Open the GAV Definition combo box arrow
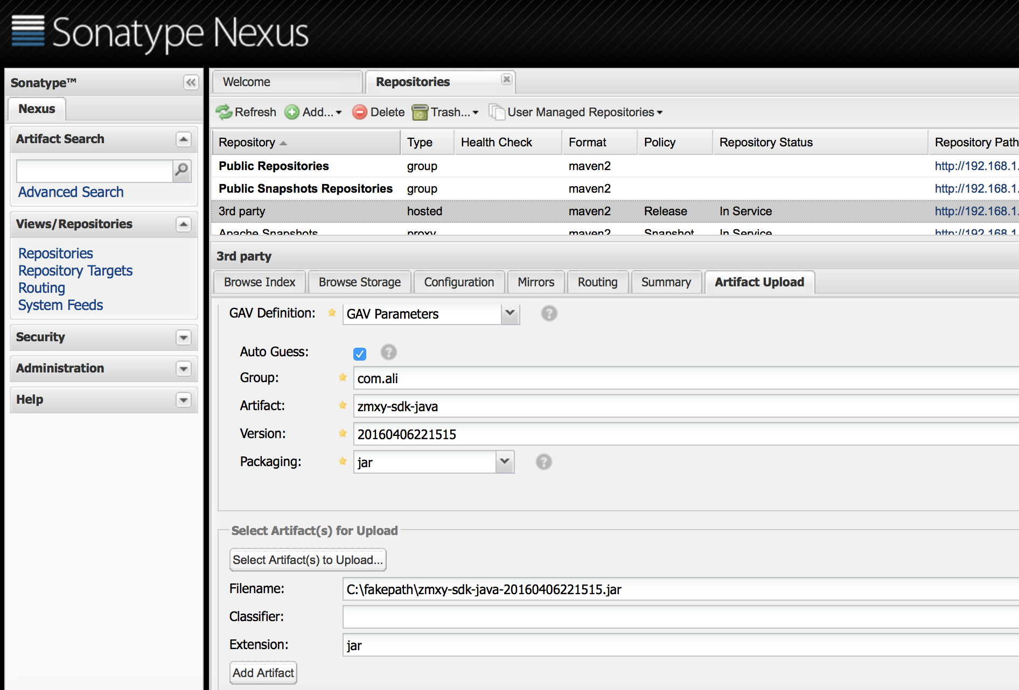Viewport: 1019px width, 690px height. click(x=510, y=313)
